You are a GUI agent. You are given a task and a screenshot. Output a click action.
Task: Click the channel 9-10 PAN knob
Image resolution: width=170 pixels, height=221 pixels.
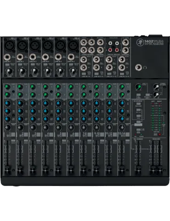(x=96, y=127)
